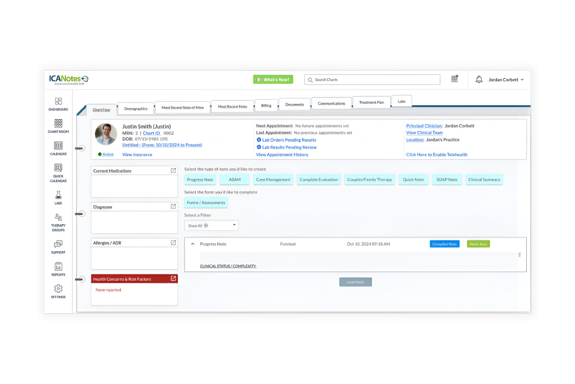Open Therapy Groups from sidebar

click(x=58, y=218)
